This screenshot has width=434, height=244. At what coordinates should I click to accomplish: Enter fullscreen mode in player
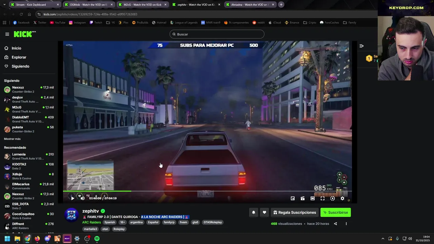(x=322, y=198)
